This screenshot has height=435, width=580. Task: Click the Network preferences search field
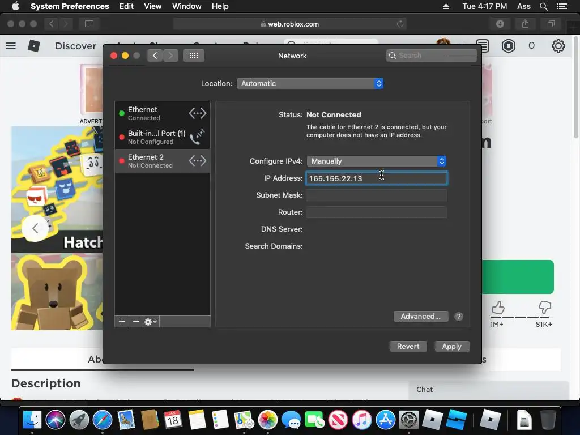point(431,56)
